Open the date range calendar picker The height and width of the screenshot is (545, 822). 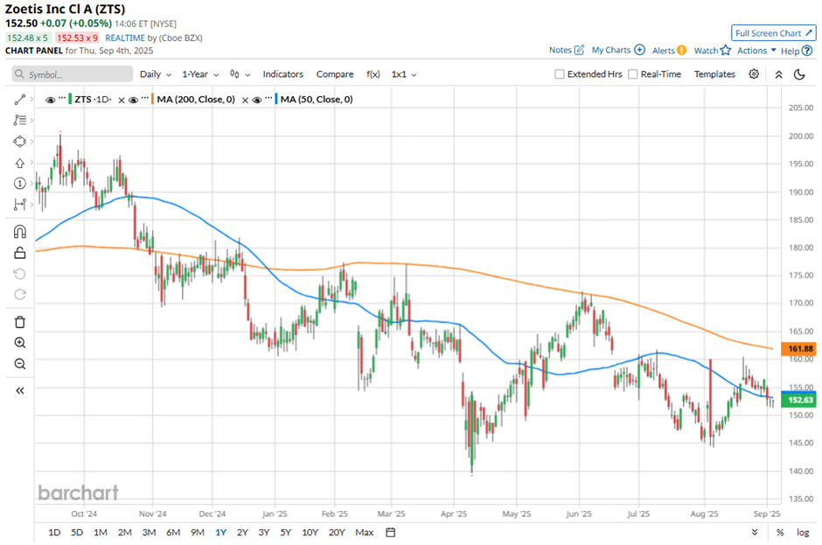pyautogui.click(x=391, y=533)
